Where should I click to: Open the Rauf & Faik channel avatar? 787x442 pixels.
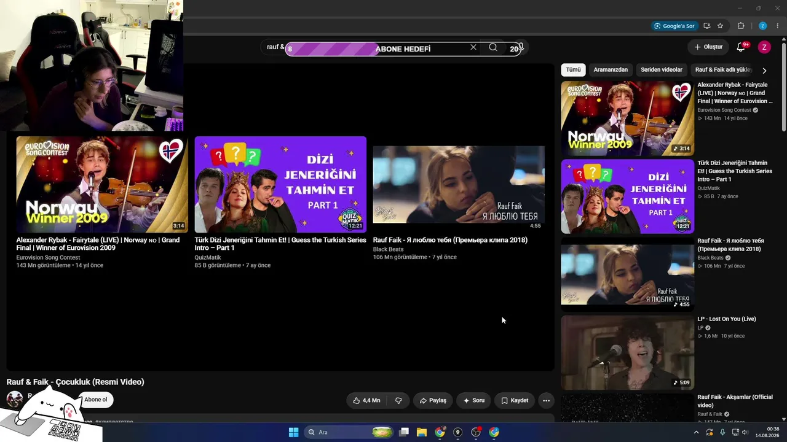15,399
